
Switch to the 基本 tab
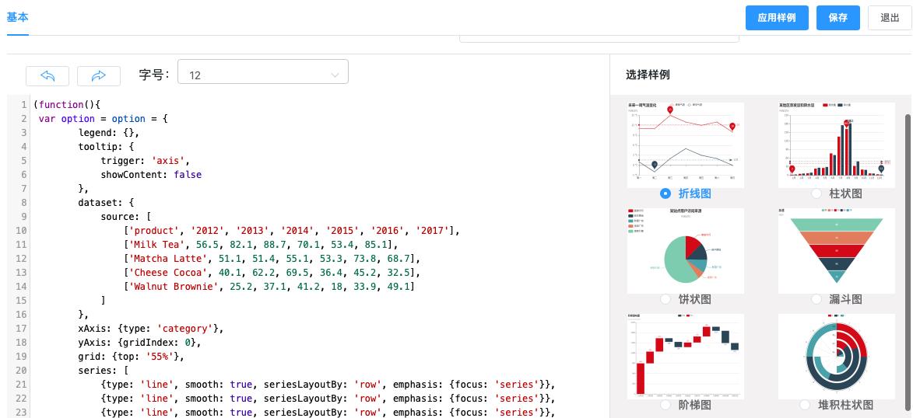pos(17,17)
